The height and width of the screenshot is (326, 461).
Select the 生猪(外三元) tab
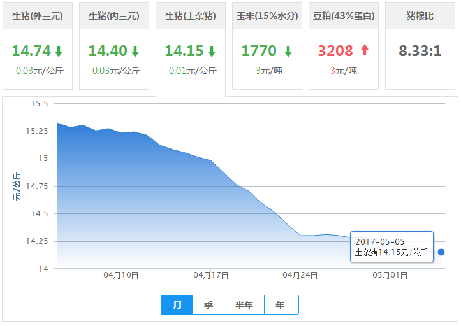coord(38,15)
